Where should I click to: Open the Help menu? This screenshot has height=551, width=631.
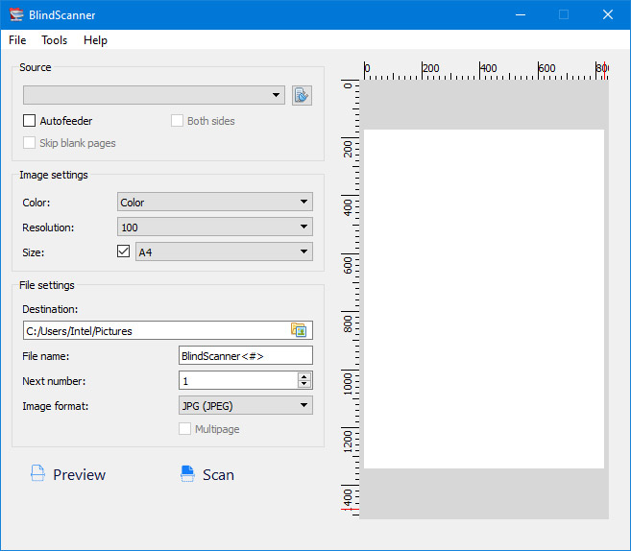(95, 40)
